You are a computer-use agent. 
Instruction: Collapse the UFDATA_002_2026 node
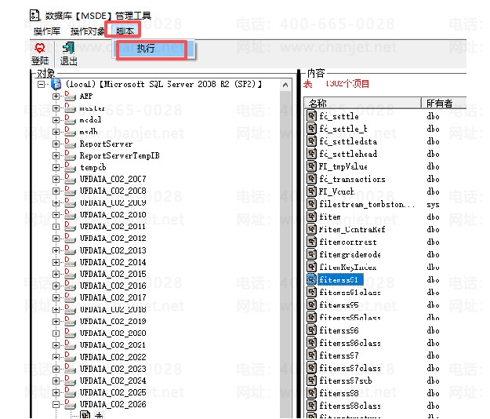(56, 404)
